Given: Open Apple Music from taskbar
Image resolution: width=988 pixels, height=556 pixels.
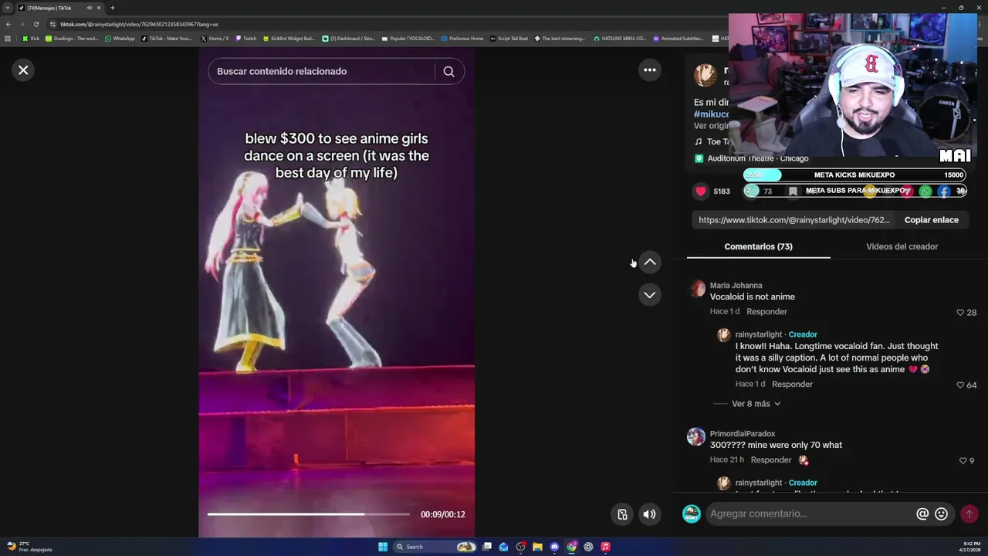Looking at the screenshot, I should [605, 547].
